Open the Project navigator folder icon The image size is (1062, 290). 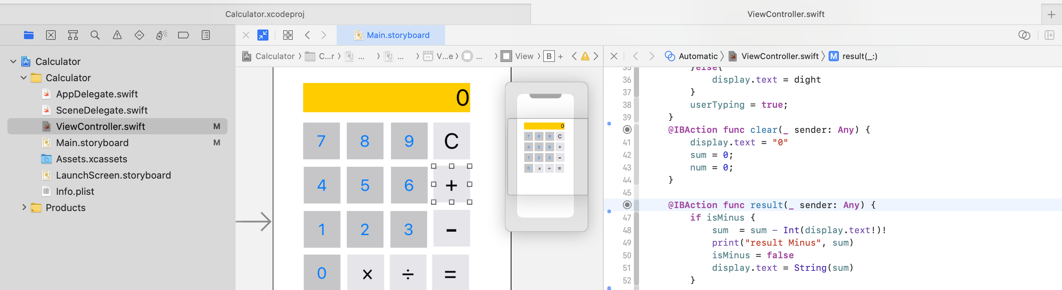28,35
